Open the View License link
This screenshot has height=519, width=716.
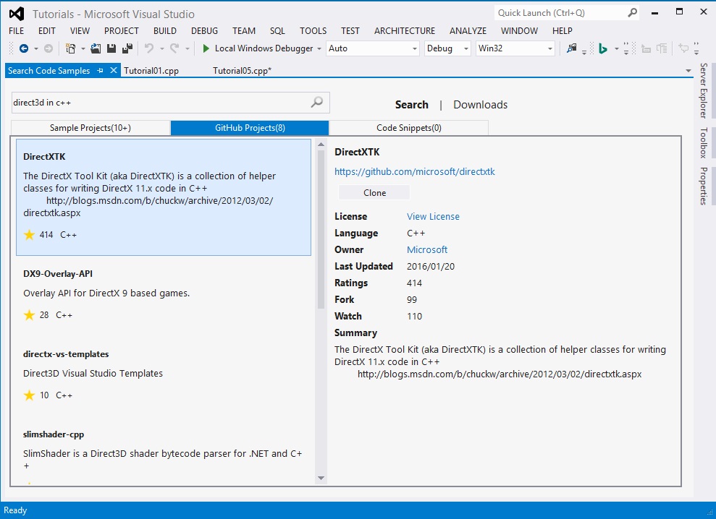pyautogui.click(x=433, y=216)
